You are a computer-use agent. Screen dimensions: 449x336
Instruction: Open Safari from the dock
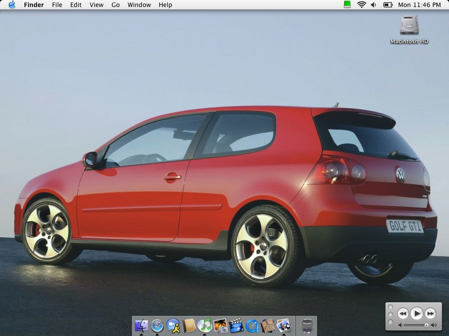157,325
